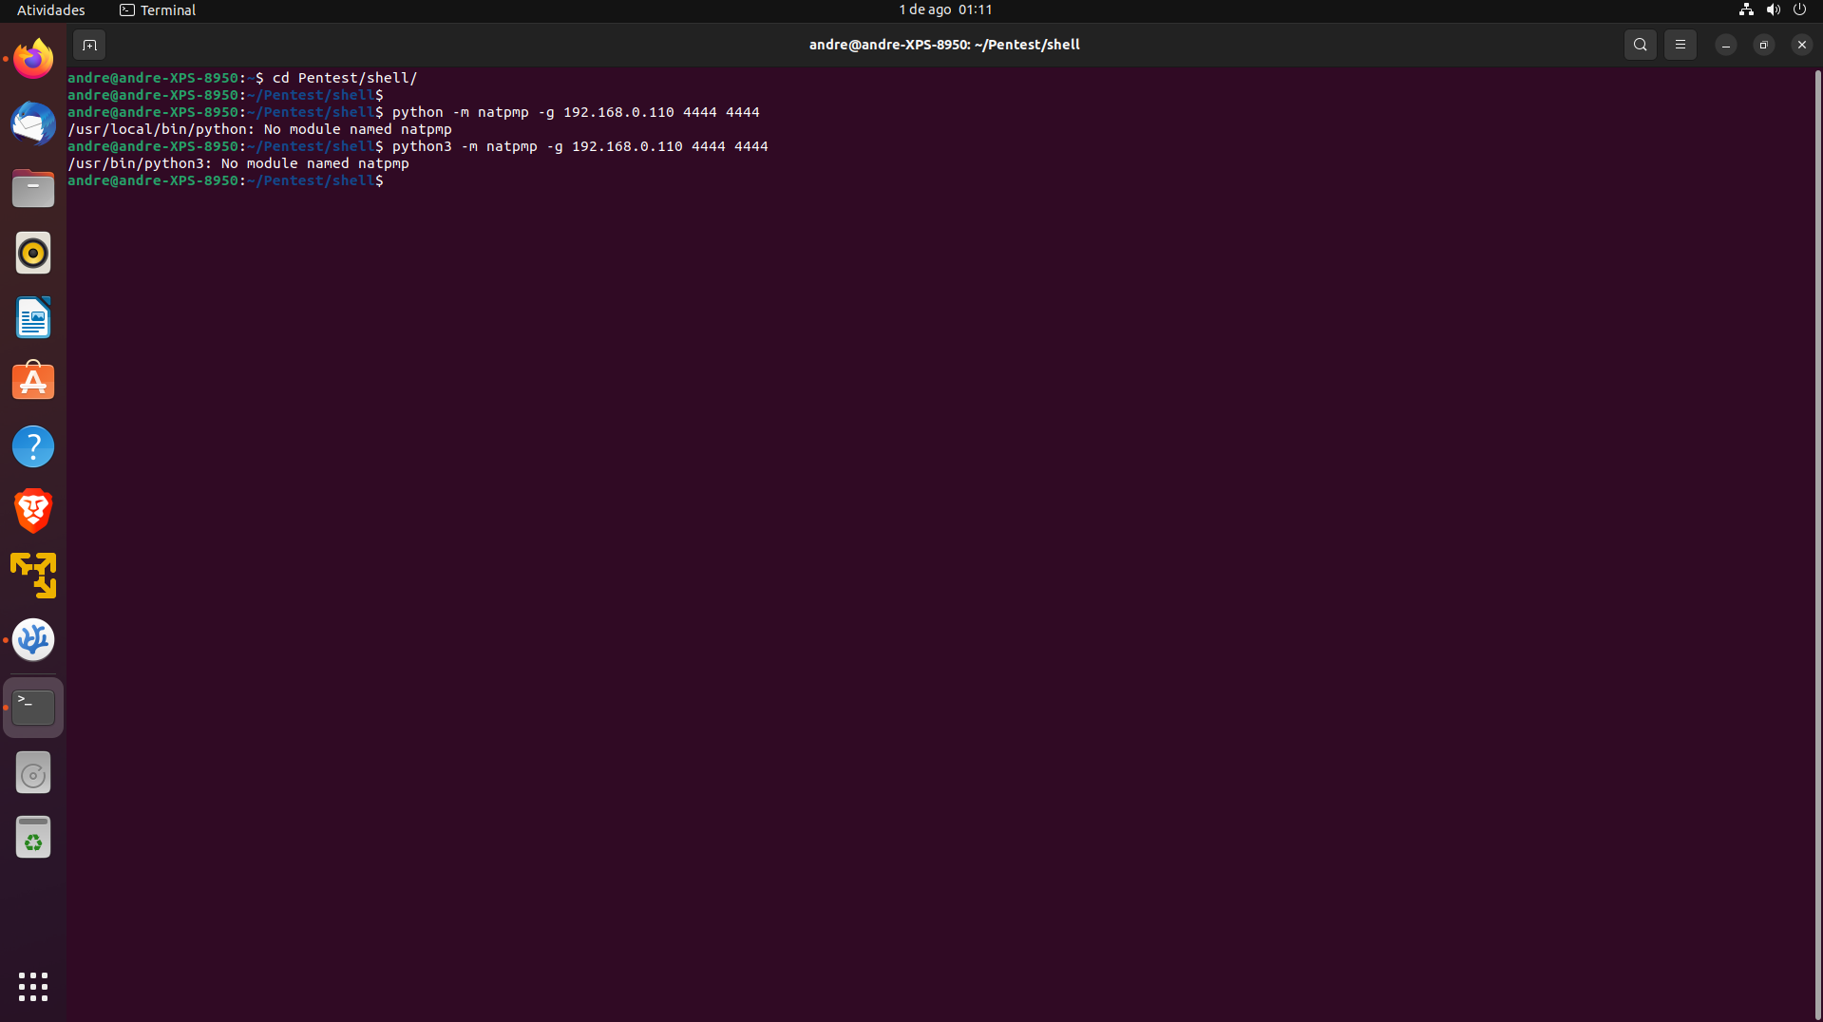1823x1022 pixels.
Task: Click '/usr/bin/python3: No module named natpmp' line
Action: coord(238,163)
